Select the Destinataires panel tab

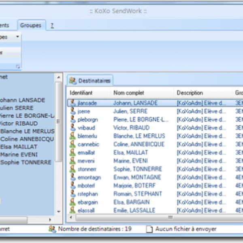click(x=90, y=81)
